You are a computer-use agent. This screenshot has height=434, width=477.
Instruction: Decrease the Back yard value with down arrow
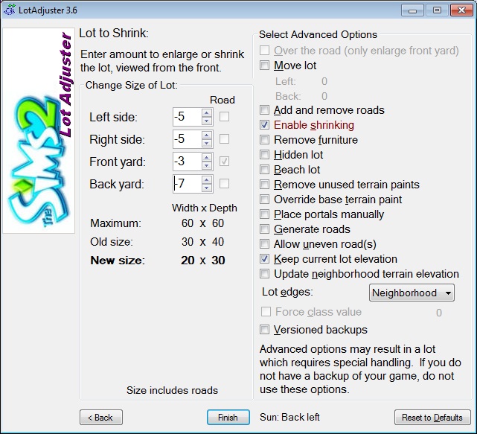207,188
